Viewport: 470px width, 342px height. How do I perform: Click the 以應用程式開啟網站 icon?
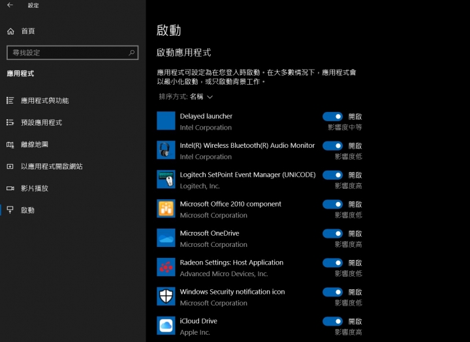(10, 167)
